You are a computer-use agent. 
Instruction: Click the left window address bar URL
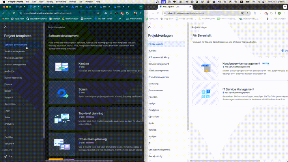point(48,13)
